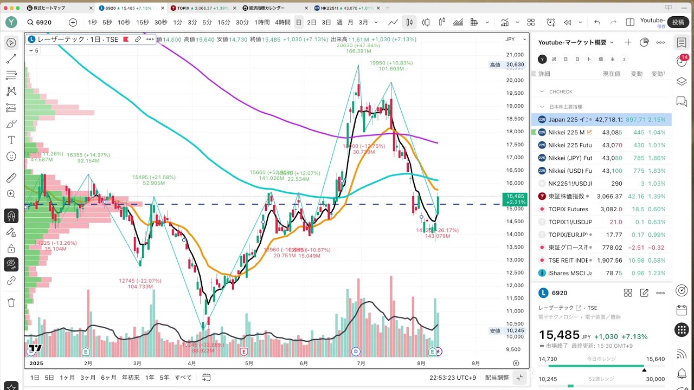Switch to line chart style

point(393,22)
